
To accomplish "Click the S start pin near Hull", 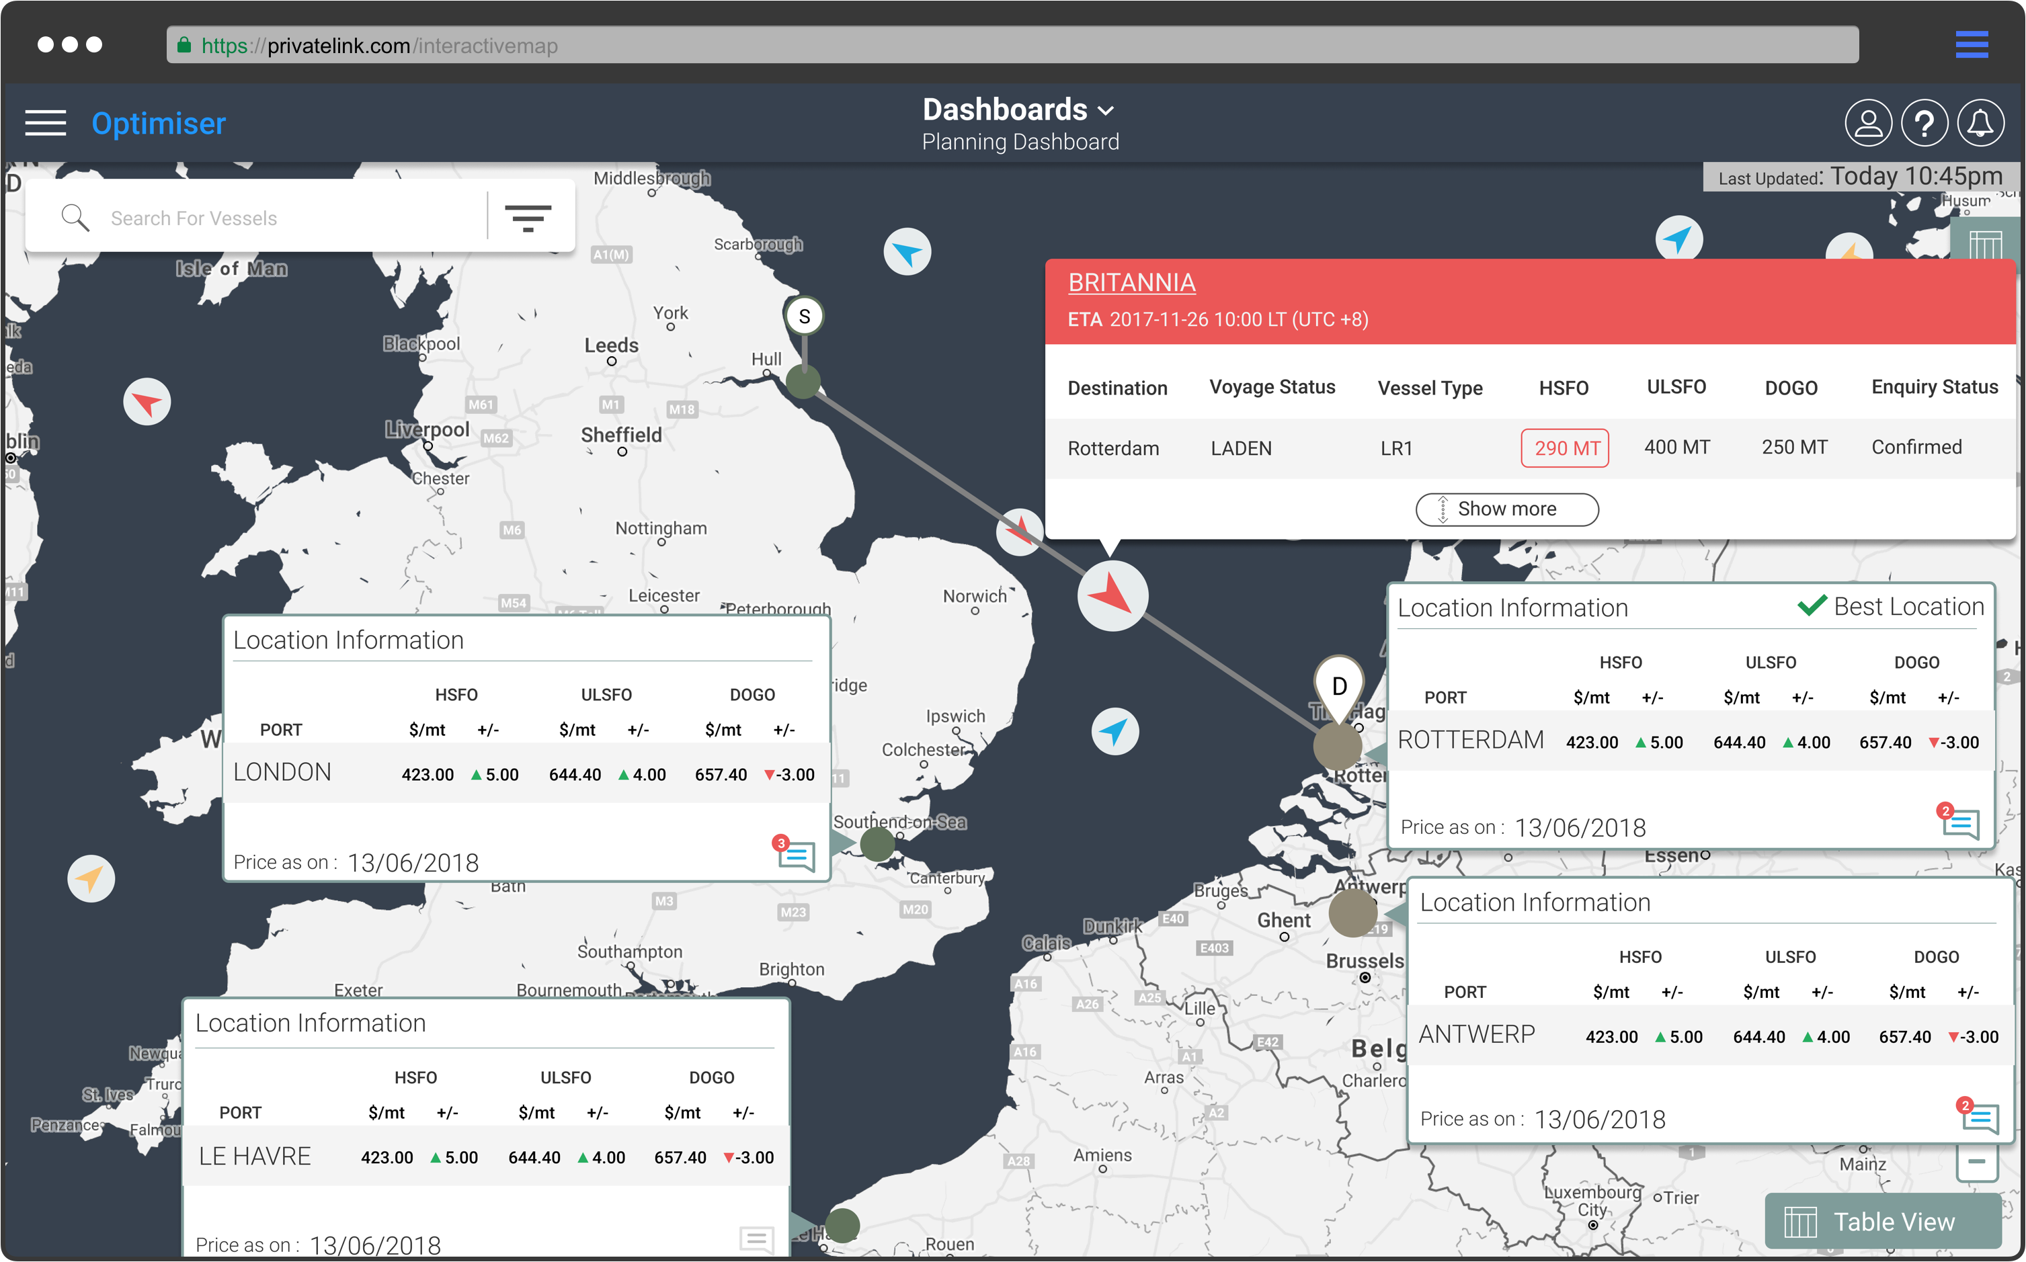I will [x=804, y=317].
